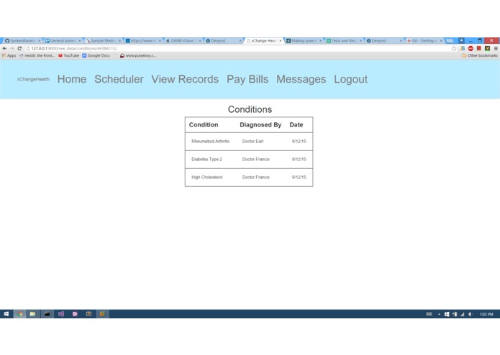The image size is (500, 355).
Task: Switch to the Git - Getting tab
Action: pos(424,41)
